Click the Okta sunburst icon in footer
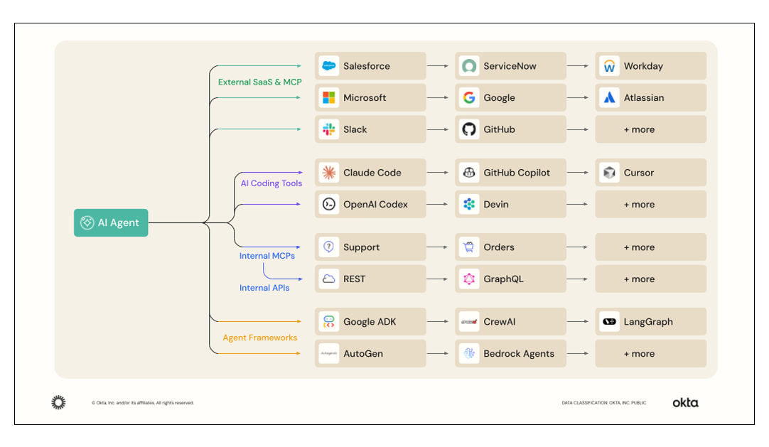 [x=58, y=402]
